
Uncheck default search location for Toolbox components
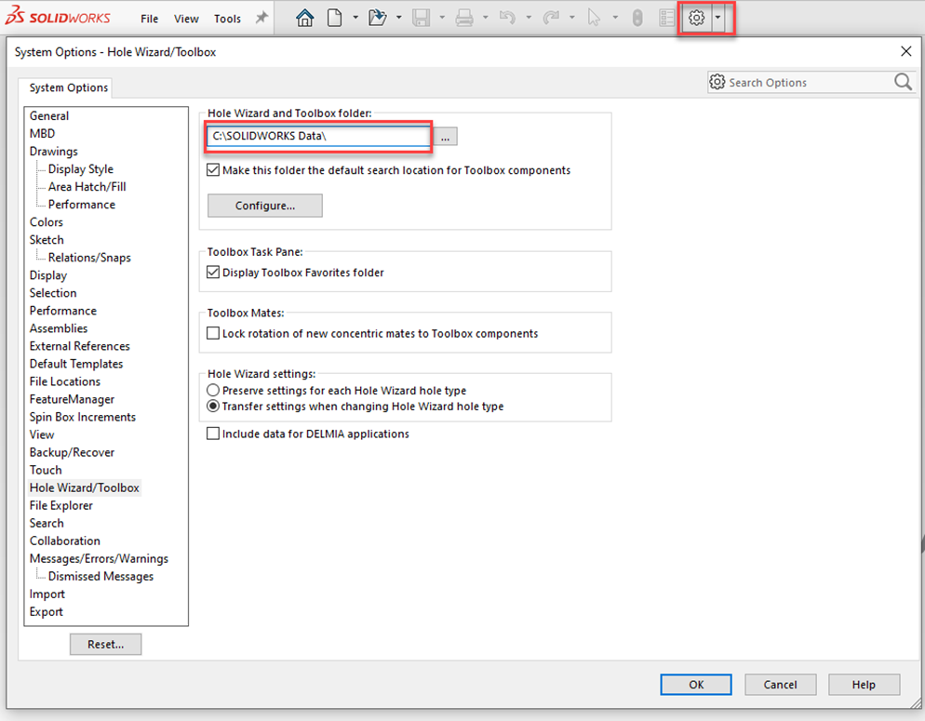(213, 169)
